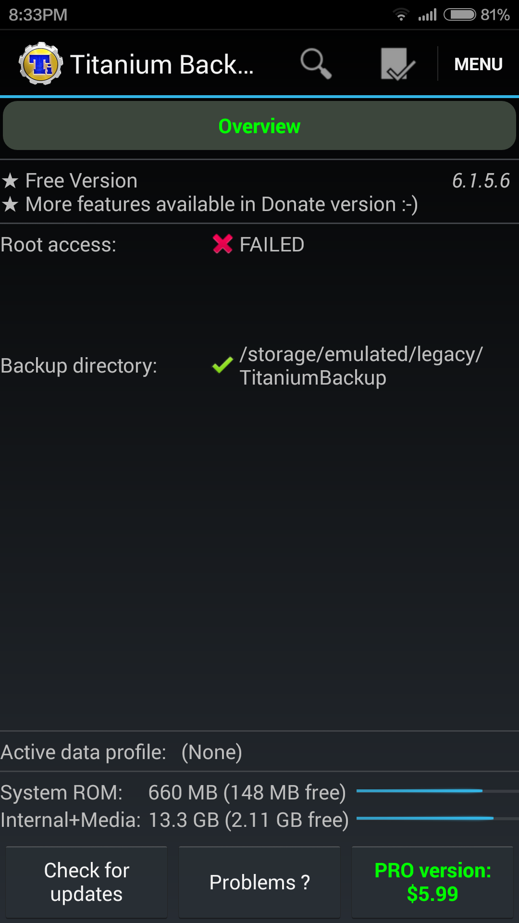Click the Internal+Media storage usage bar
The image size is (519, 923).
[x=437, y=818]
